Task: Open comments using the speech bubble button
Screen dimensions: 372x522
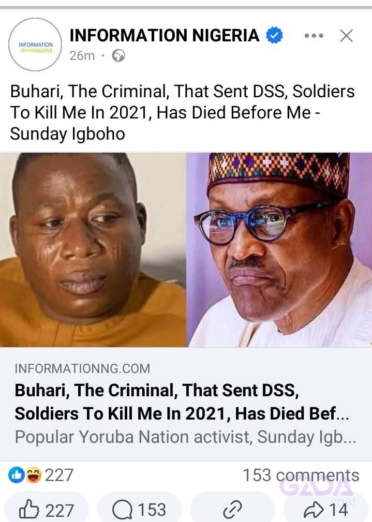Action: click(x=139, y=509)
